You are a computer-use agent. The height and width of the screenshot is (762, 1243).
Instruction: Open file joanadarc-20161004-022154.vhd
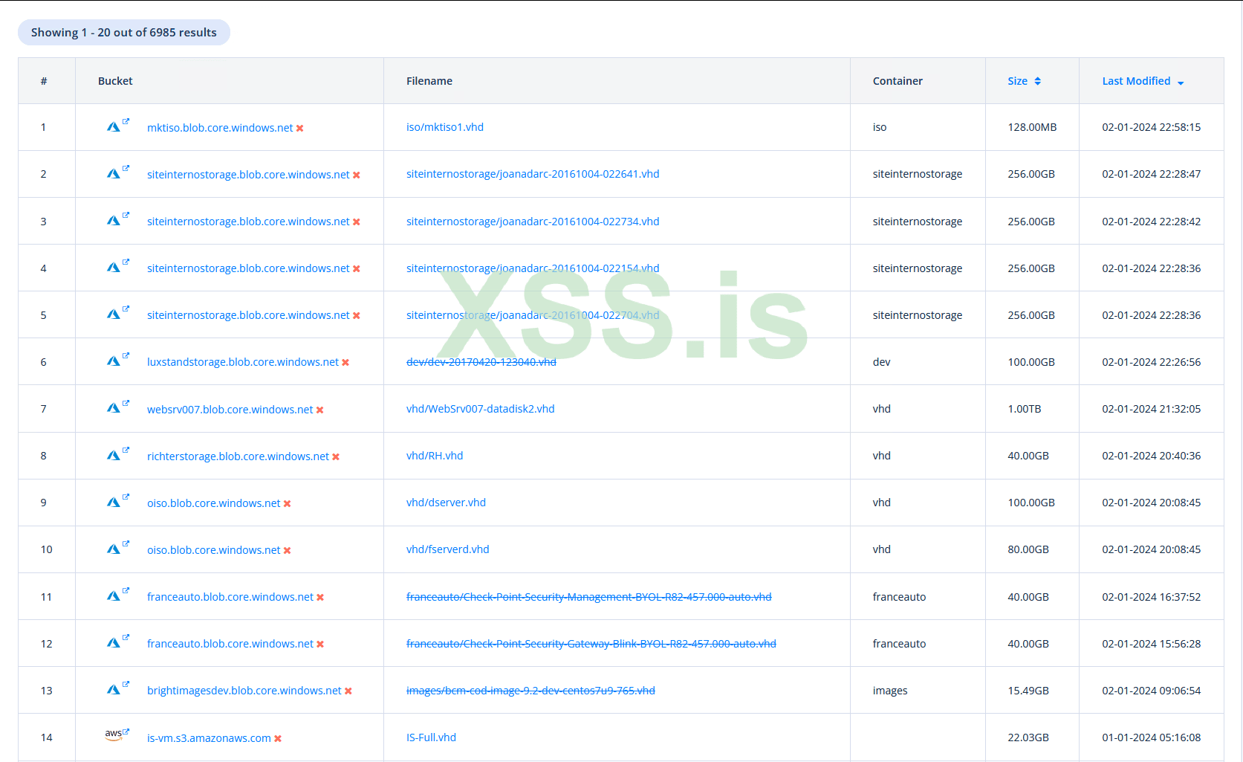pos(533,268)
